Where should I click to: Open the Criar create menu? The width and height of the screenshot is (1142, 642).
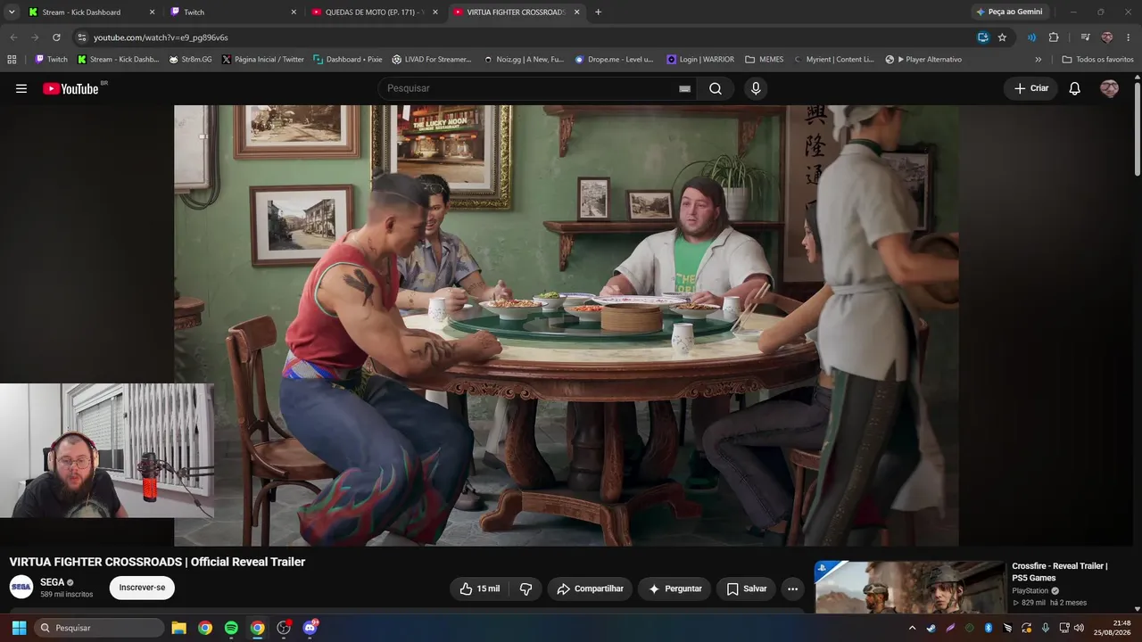(1031, 88)
